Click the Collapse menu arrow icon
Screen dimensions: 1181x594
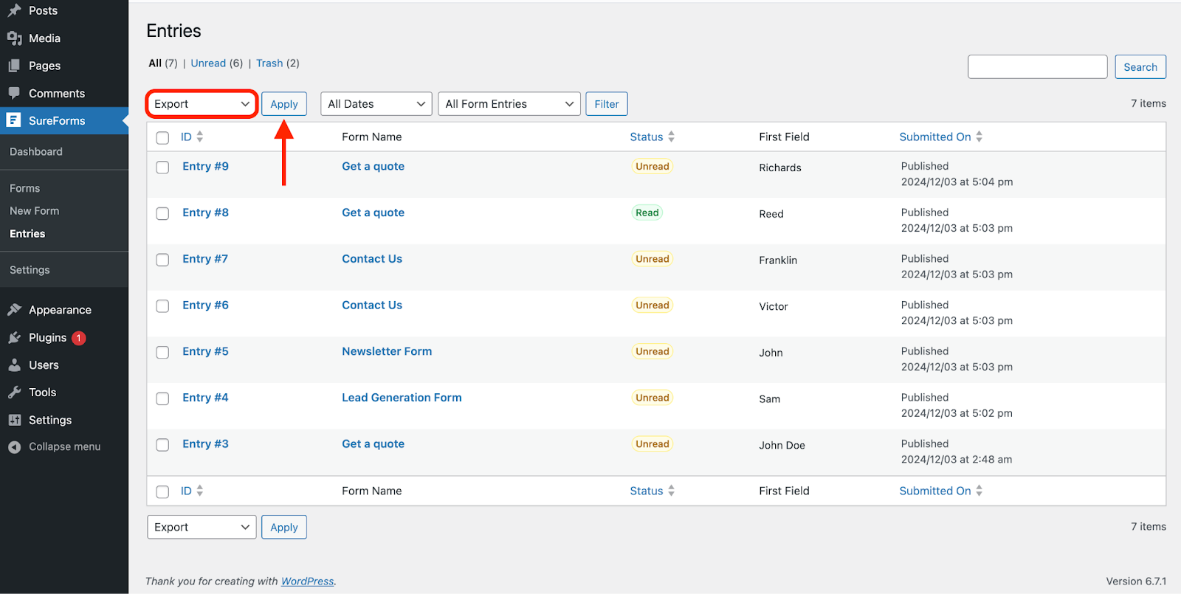pos(14,447)
